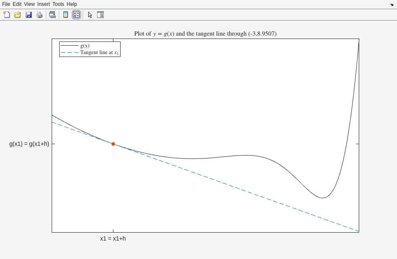Image resolution: width=397 pixels, height=259 pixels.
Task: Print the figure with the printer icon
Action: [x=39, y=15]
